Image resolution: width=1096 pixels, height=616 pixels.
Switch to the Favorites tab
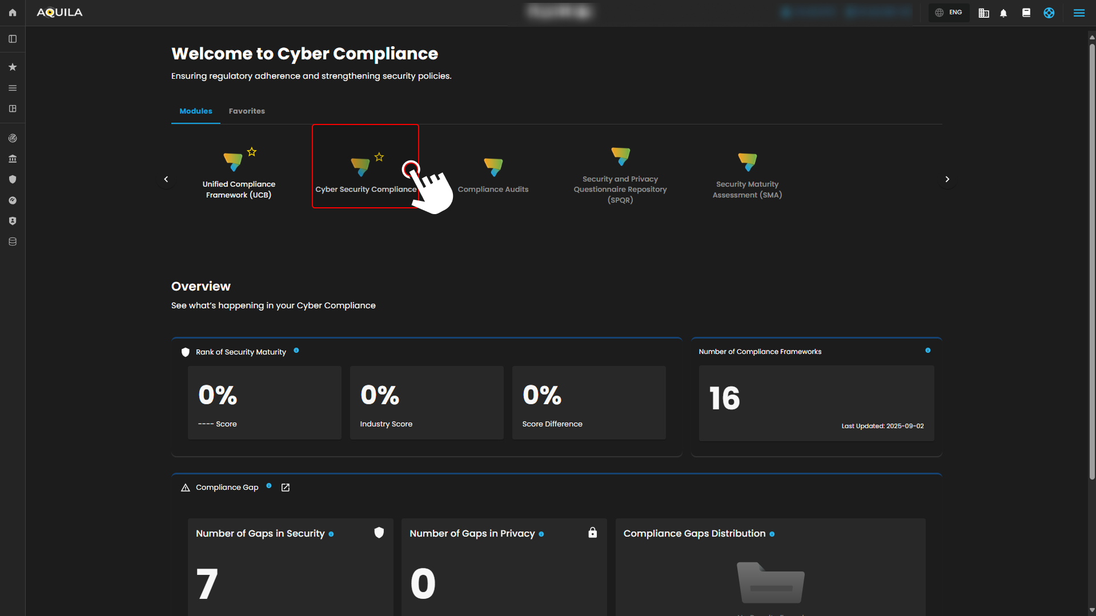point(247,111)
